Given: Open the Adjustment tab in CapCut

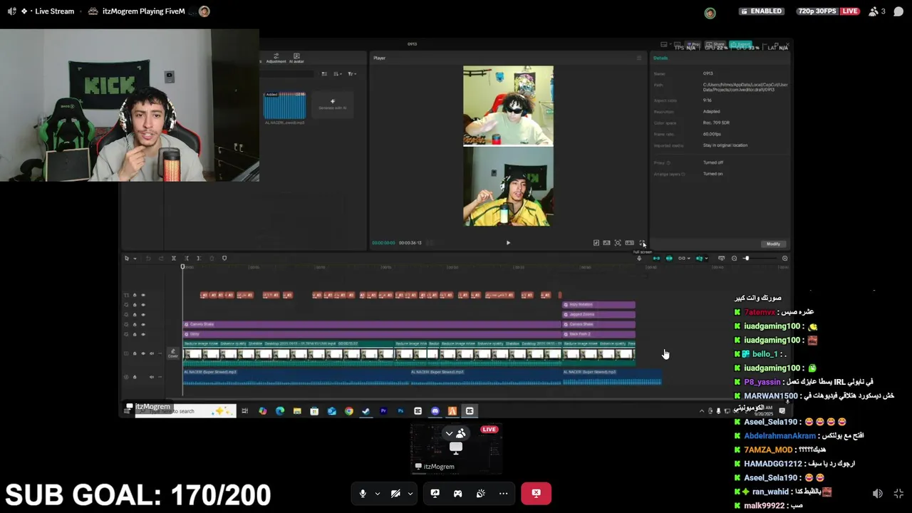Looking at the screenshot, I should click(276, 58).
